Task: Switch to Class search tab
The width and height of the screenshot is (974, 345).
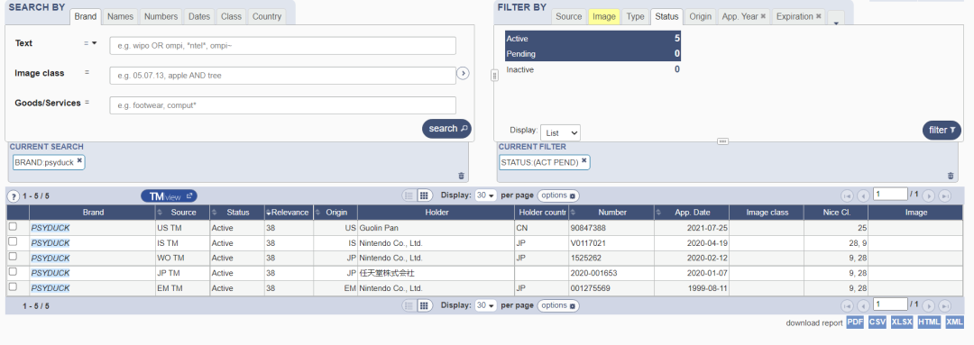Action: click(x=231, y=17)
